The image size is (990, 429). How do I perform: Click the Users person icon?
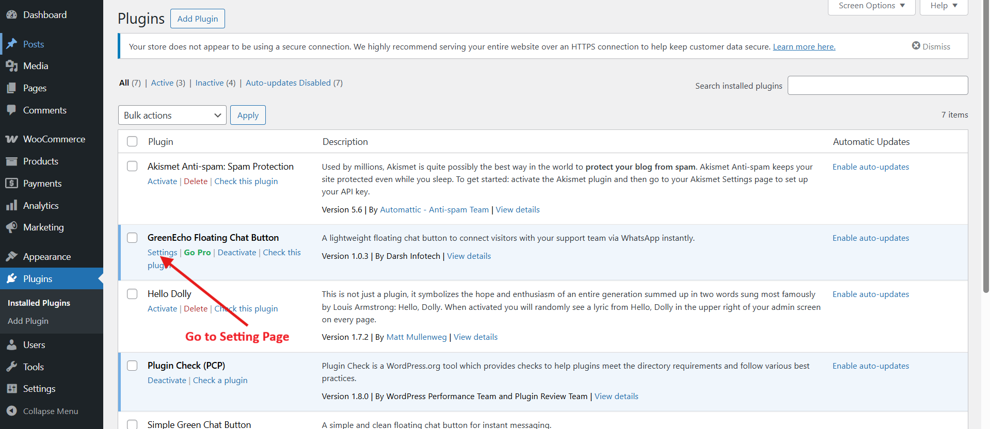[x=11, y=345]
